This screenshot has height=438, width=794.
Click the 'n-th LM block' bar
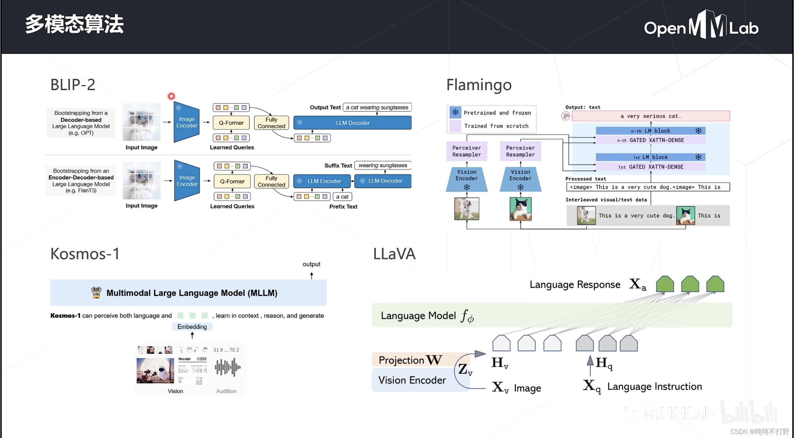click(651, 131)
